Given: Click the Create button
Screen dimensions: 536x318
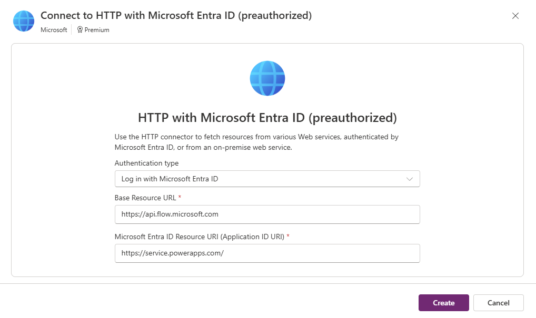Looking at the screenshot, I should pyautogui.click(x=444, y=303).
